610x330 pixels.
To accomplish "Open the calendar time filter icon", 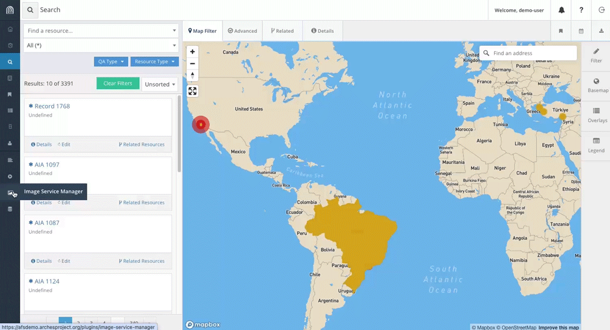I will (581, 30).
